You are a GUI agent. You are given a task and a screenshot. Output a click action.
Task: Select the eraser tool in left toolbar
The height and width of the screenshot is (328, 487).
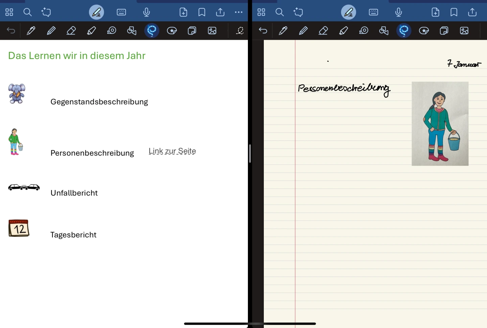[x=71, y=31]
